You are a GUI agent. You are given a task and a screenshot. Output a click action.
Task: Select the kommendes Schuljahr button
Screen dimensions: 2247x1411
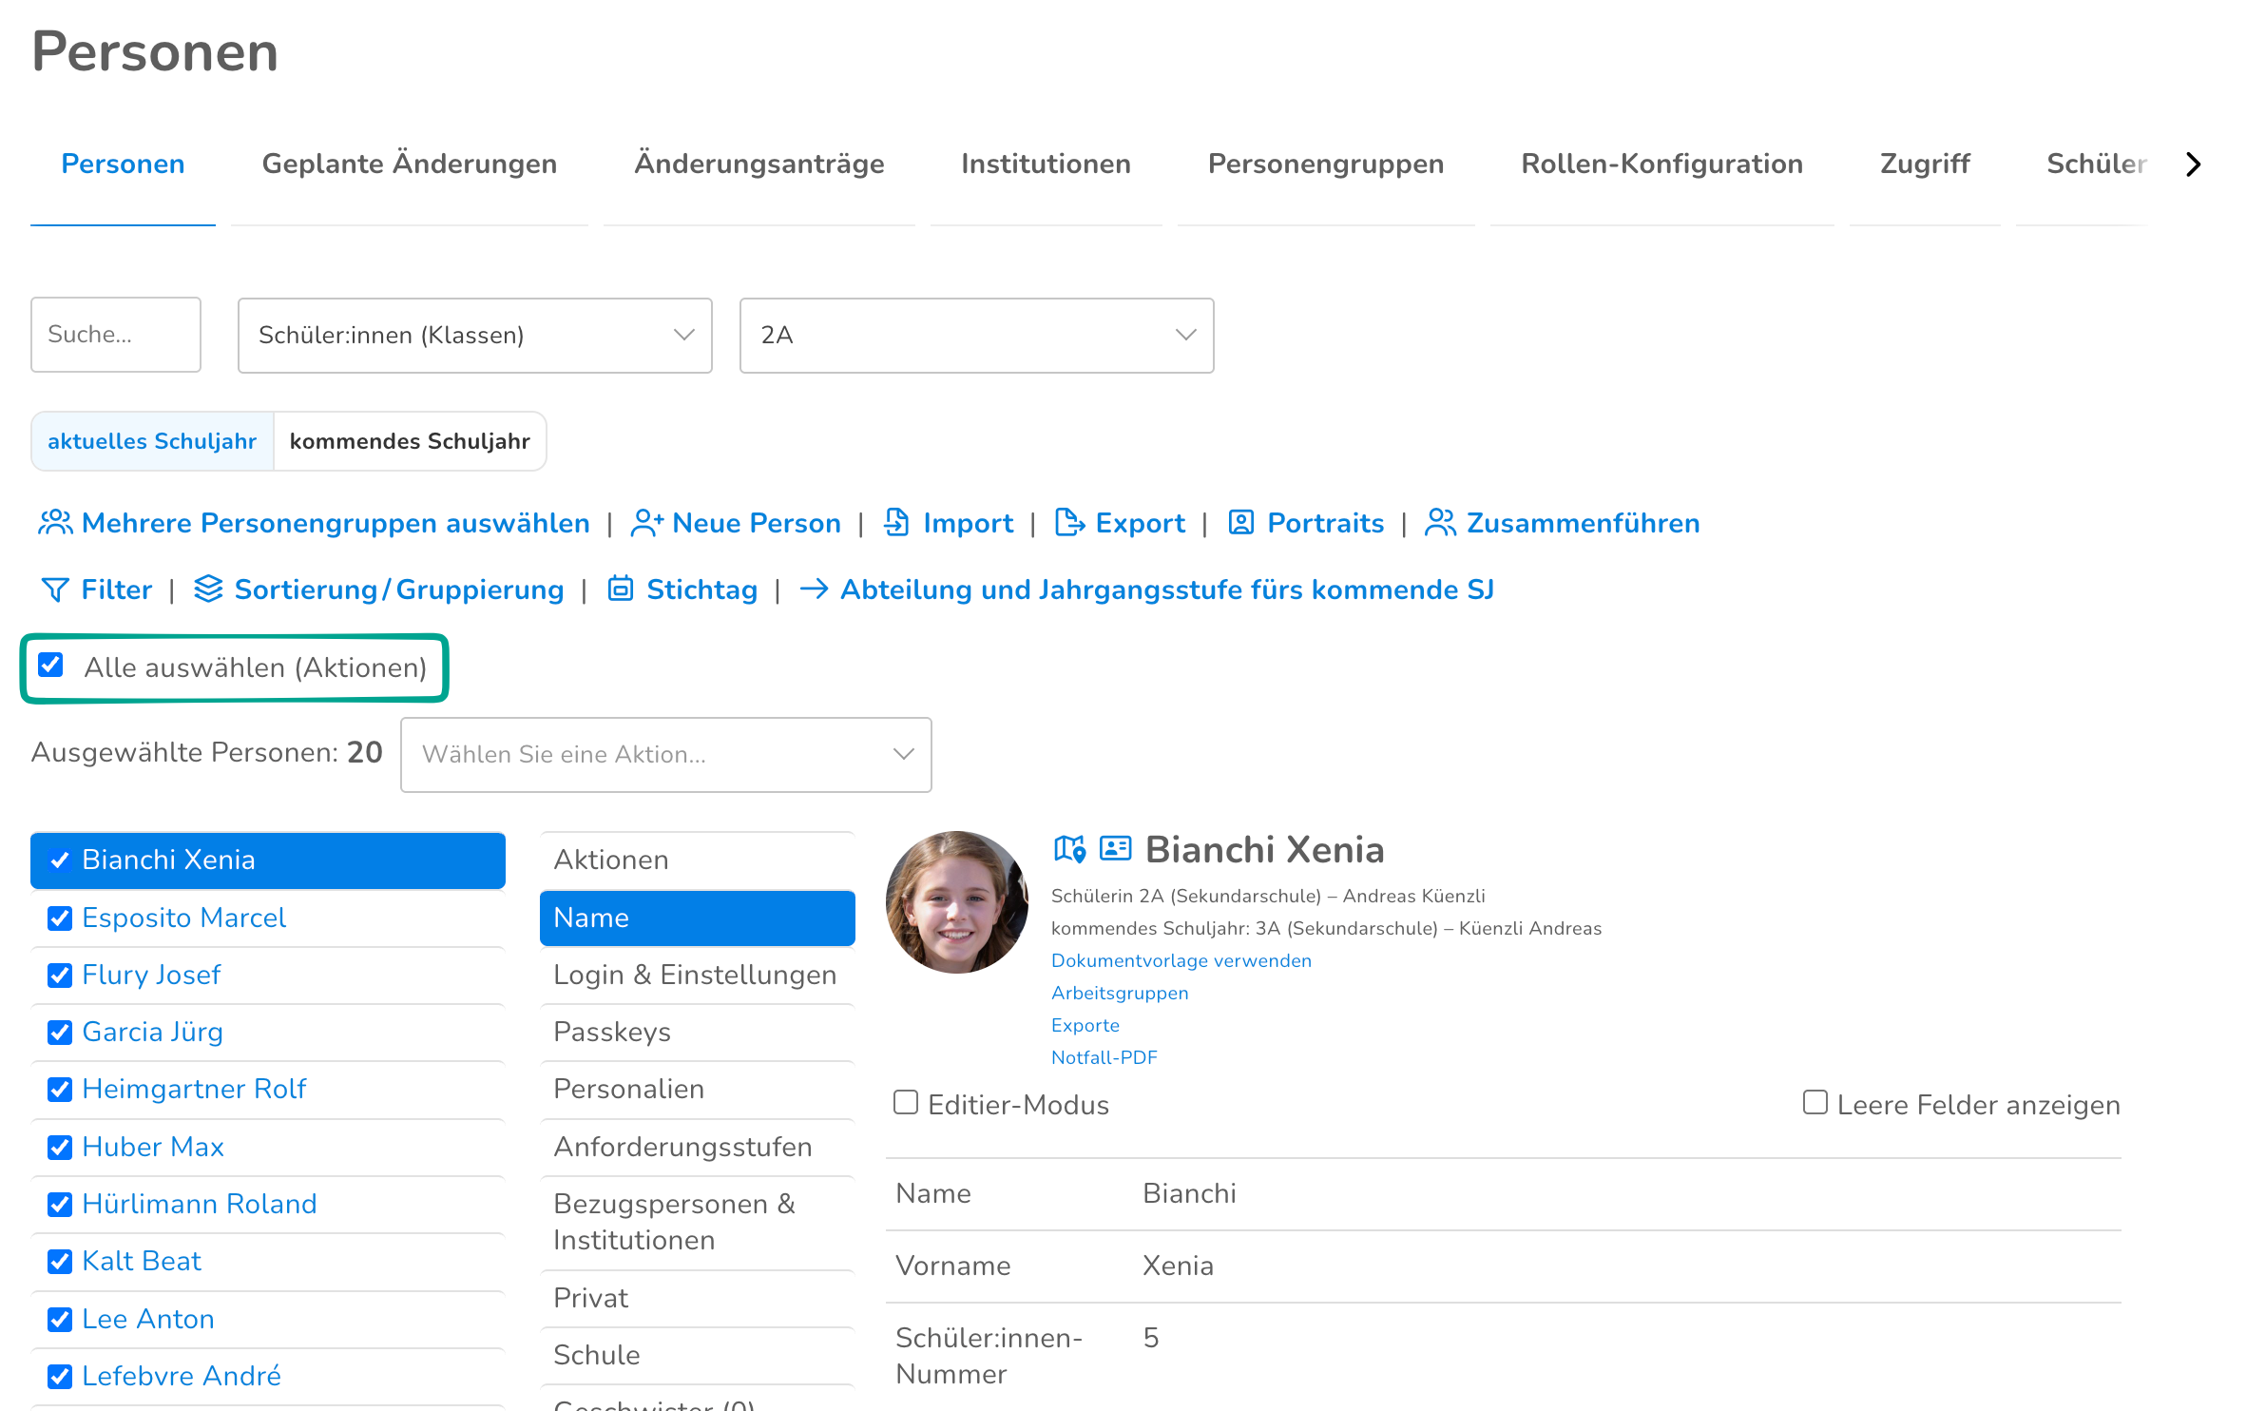click(410, 441)
